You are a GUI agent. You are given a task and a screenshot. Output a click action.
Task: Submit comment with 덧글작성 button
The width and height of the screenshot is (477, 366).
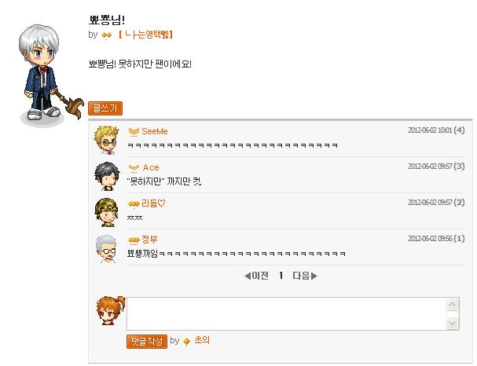(x=147, y=342)
